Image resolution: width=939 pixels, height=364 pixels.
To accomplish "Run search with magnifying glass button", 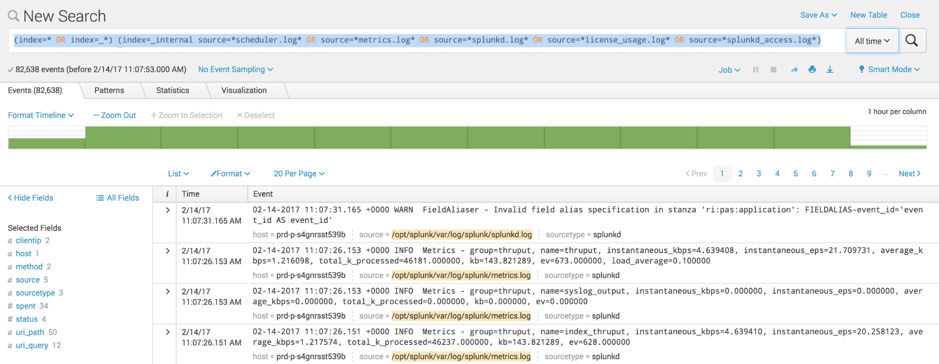I will tap(912, 41).
